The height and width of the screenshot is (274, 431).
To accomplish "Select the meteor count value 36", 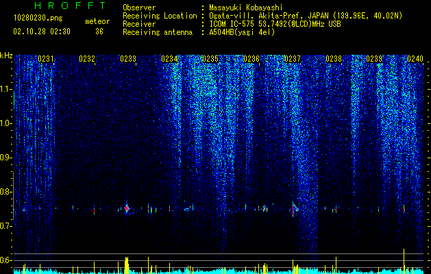I will (x=99, y=32).
